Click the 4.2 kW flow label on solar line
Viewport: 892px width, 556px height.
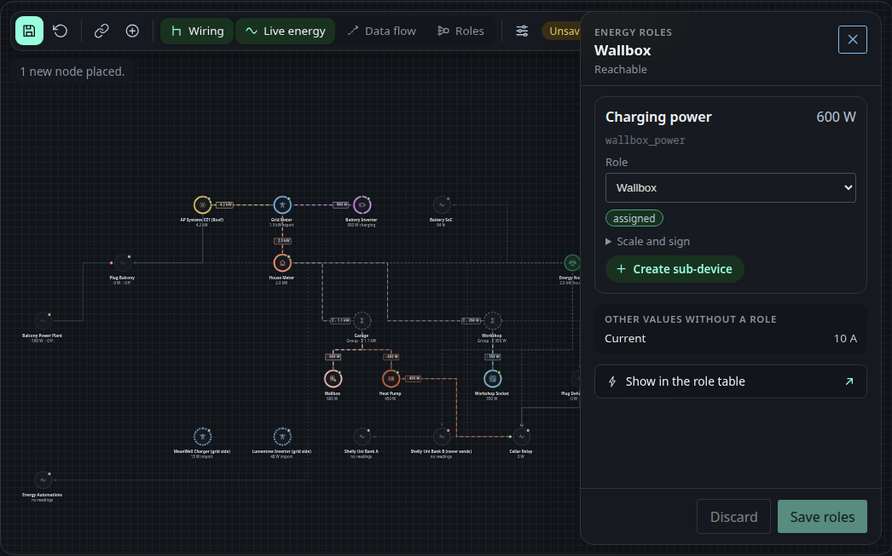pyautogui.click(x=225, y=204)
